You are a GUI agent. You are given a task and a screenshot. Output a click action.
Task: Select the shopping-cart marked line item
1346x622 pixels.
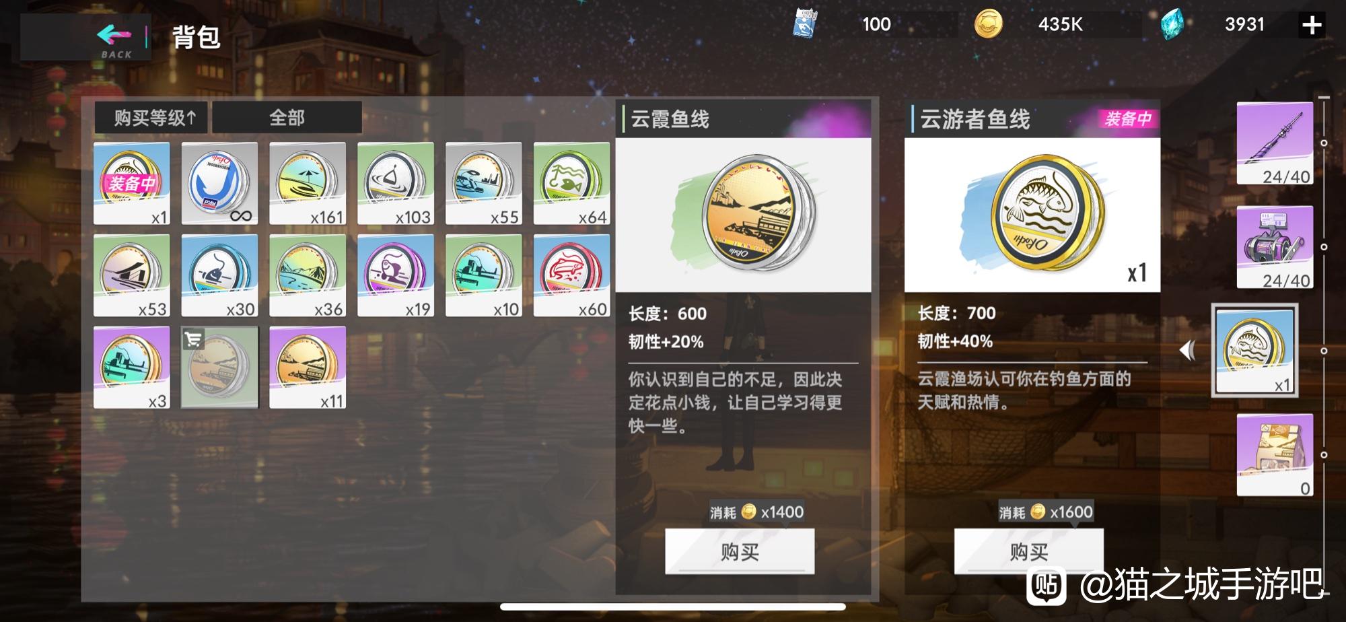coord(219,368)
